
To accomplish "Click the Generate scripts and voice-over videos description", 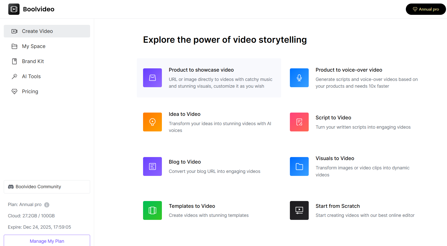I will pos(367,83).
